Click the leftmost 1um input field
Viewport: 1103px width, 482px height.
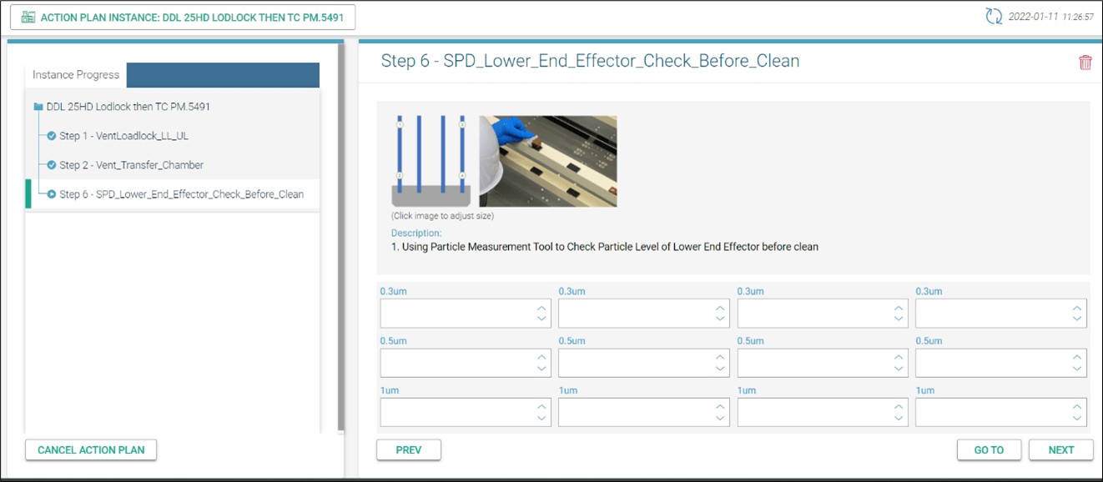[x=466, y=412]
